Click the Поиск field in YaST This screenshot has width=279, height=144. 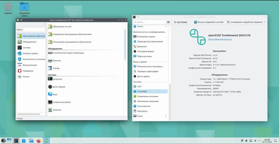[x=34, y=30]
